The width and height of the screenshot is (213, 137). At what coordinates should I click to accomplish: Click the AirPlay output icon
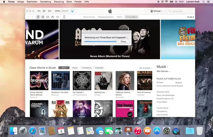(72, 11)
